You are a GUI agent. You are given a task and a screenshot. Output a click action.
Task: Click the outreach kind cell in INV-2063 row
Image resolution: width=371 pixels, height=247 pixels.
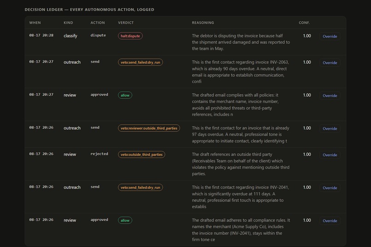(72, 62)
